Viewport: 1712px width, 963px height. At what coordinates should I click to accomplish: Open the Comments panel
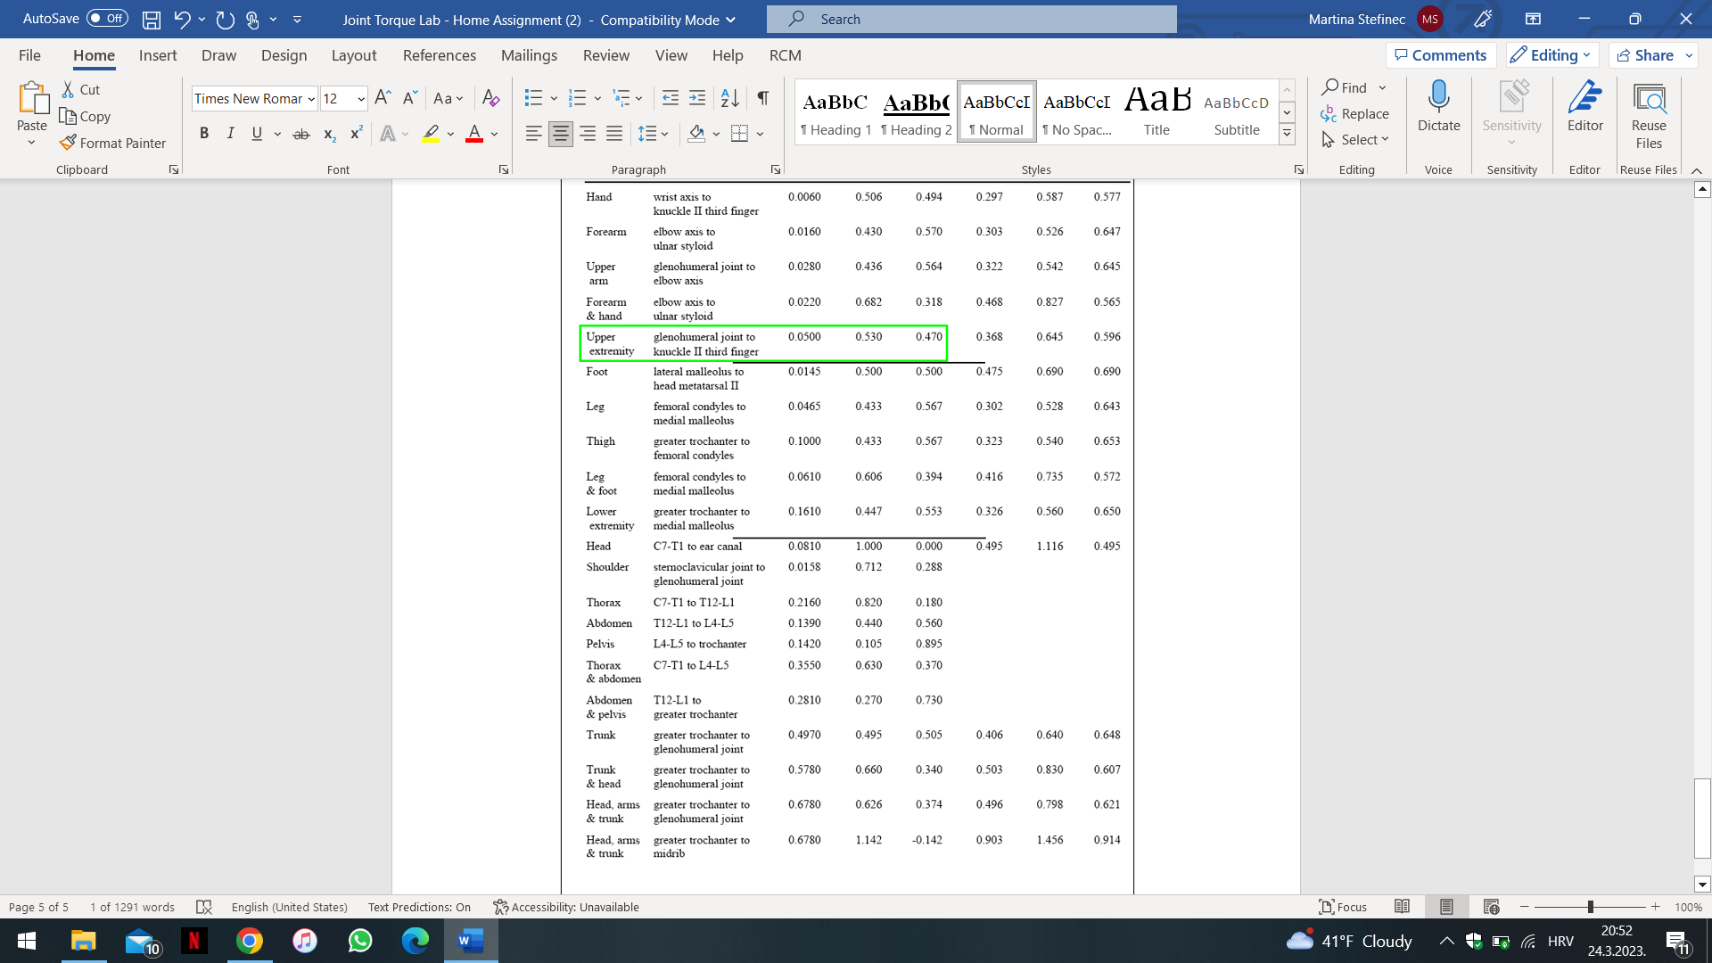1441,54
